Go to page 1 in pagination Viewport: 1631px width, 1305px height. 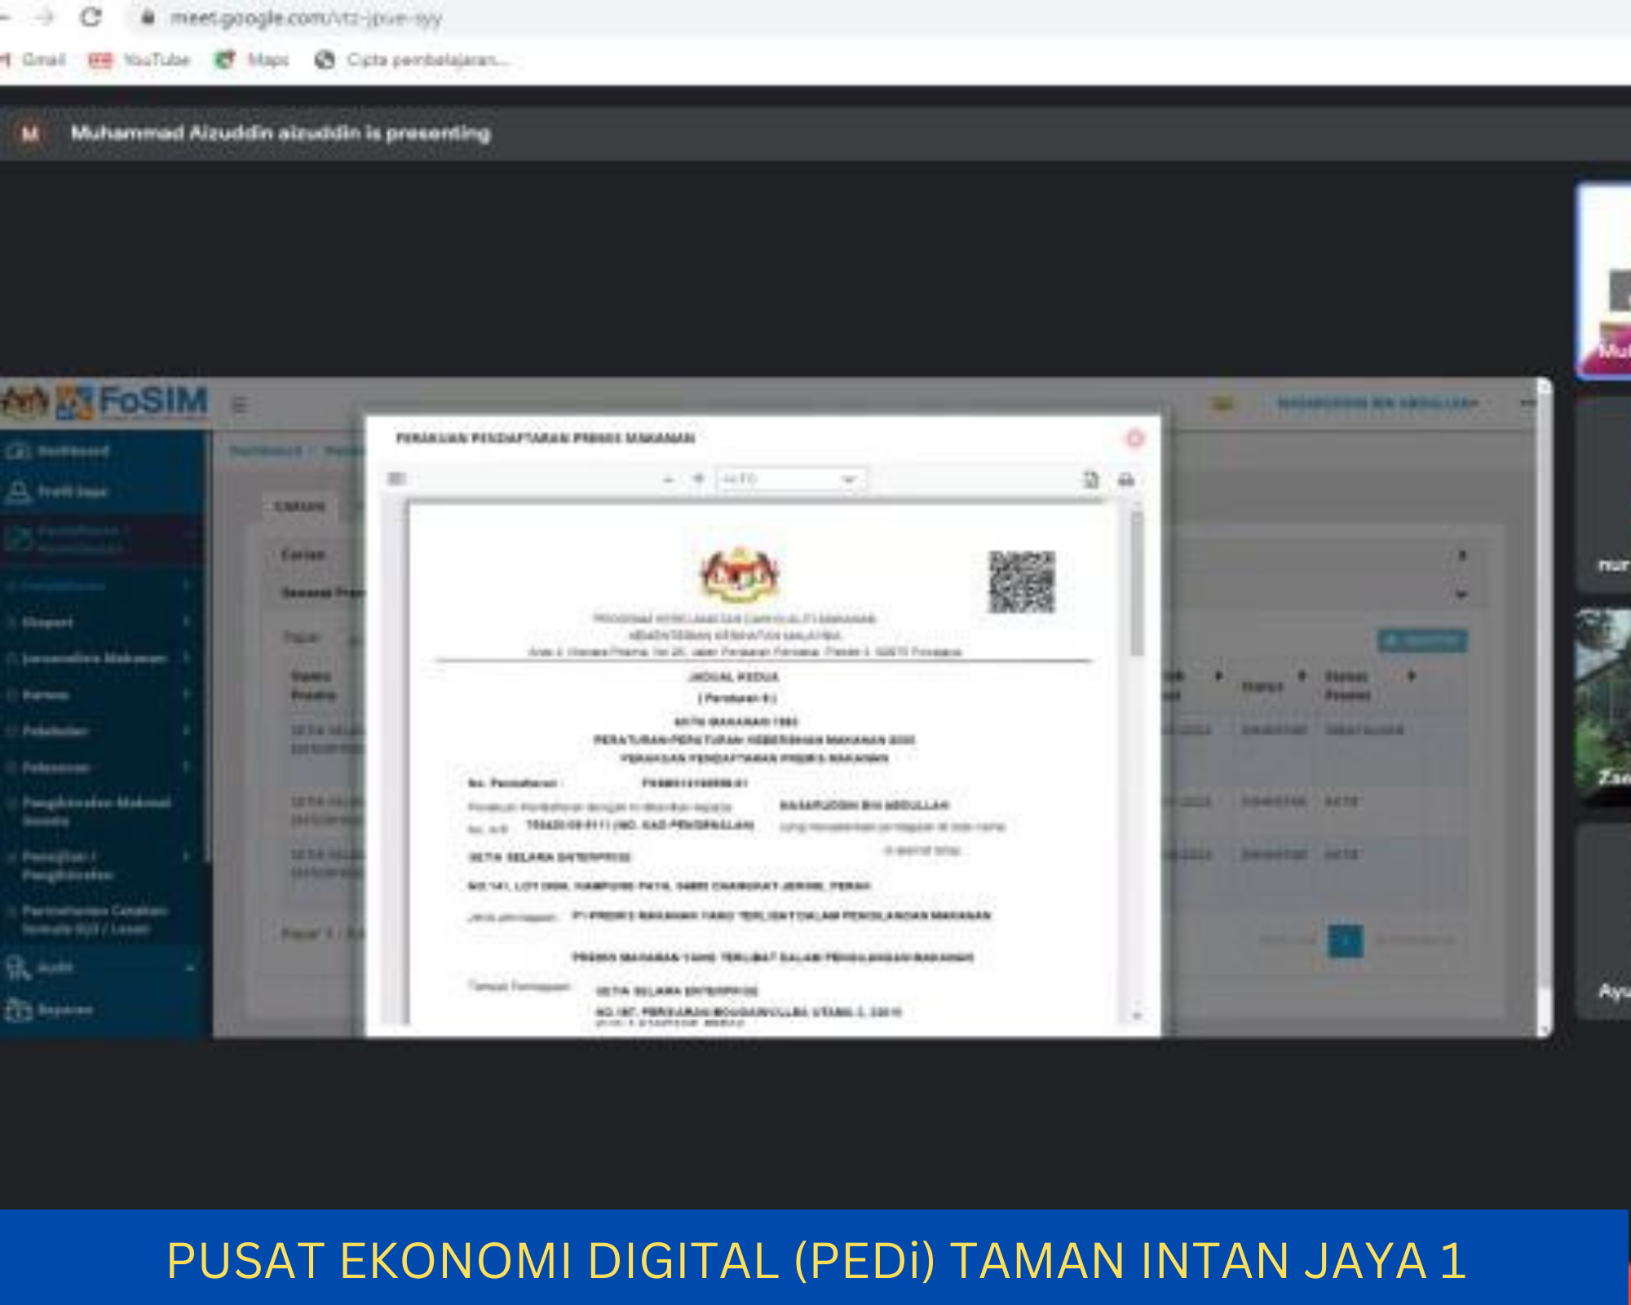[x=1345, y=940]
